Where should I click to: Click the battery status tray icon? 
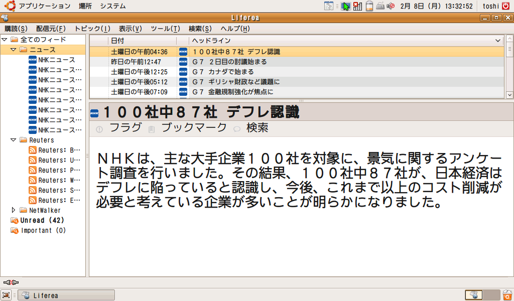pyautogui.click(x=369, y=6)
